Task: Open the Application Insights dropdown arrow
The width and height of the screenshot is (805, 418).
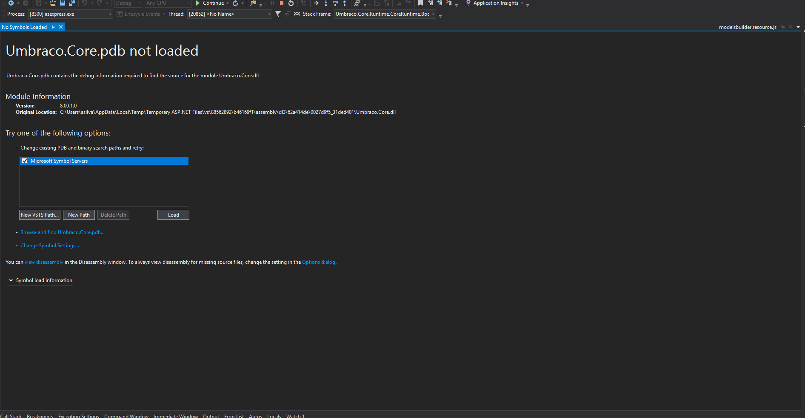Action: [x=522, y=3]
